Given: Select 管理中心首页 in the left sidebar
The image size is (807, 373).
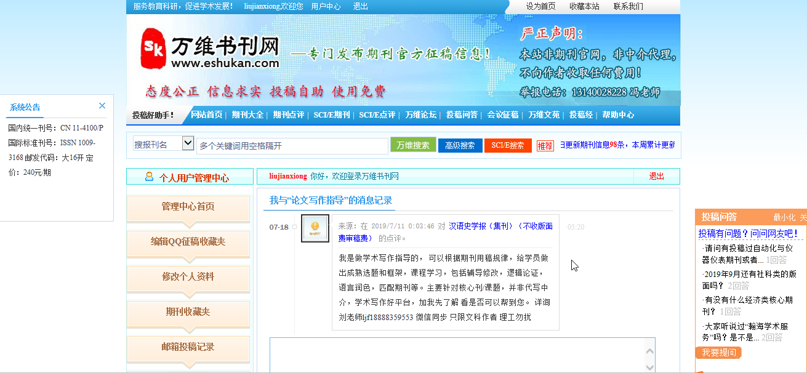Looking at the screenshot, I should click(188, 207).
